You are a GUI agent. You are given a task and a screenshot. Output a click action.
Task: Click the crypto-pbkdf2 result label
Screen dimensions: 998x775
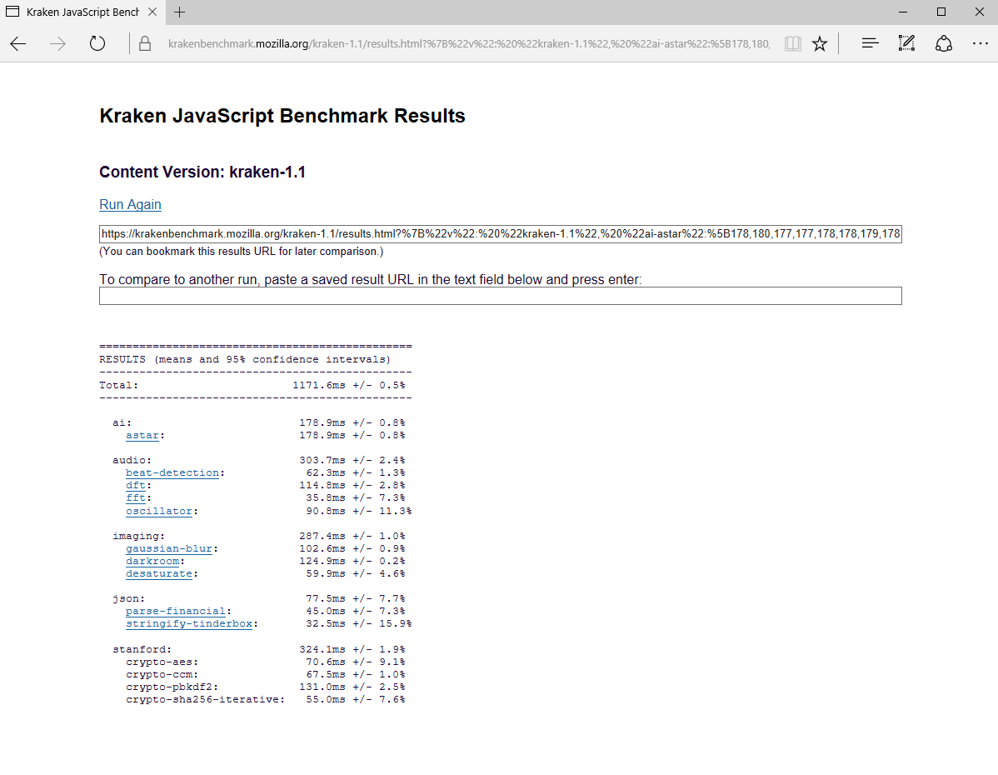point(172,687)
